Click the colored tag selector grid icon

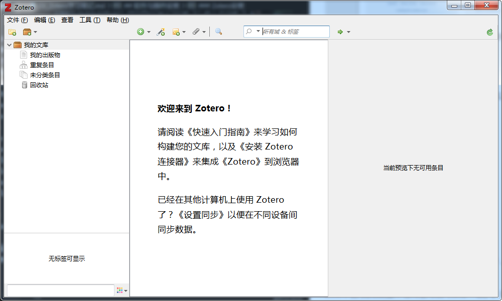point(120,290)
